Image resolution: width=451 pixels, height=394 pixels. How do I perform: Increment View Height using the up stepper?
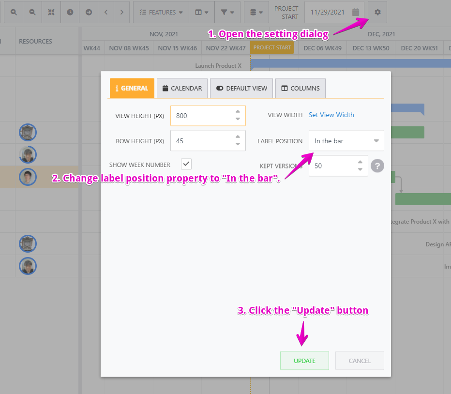point(237,112)
